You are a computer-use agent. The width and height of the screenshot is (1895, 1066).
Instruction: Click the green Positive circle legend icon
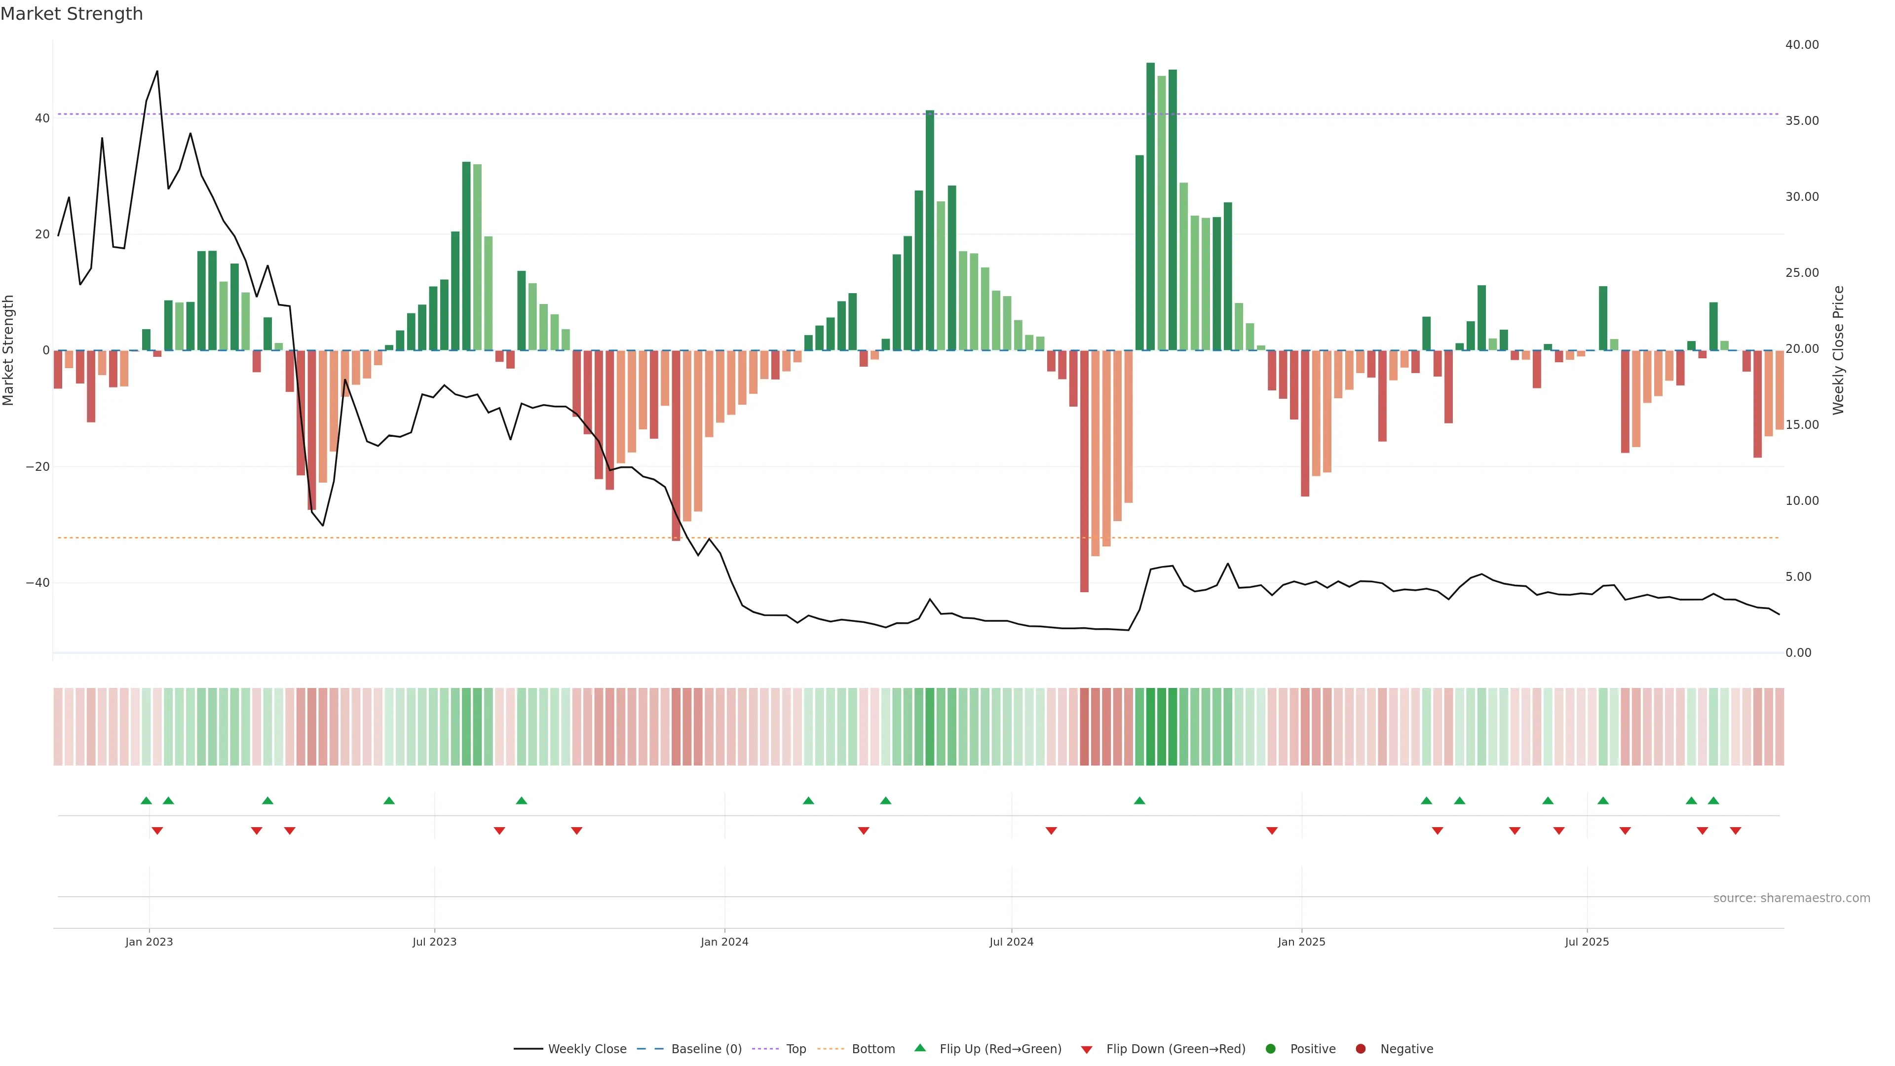[1270, 1049]
